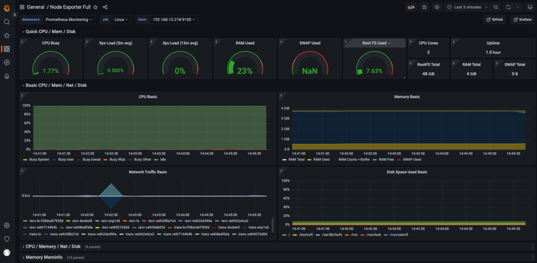Collapse the Basic CPU / Mem / Net / Disk row

point(56,85)
